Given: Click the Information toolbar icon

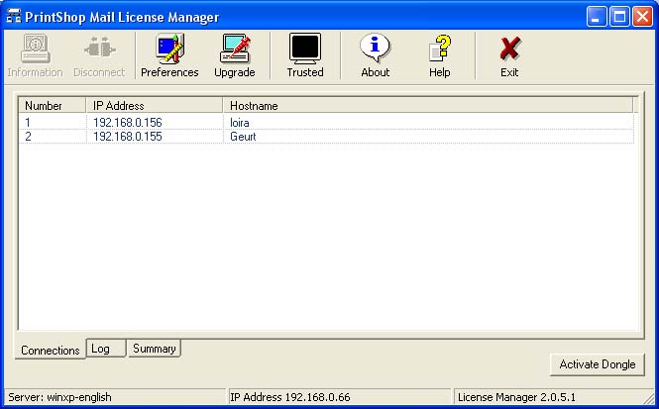Looking at the screenshot, I should (36, 55).
